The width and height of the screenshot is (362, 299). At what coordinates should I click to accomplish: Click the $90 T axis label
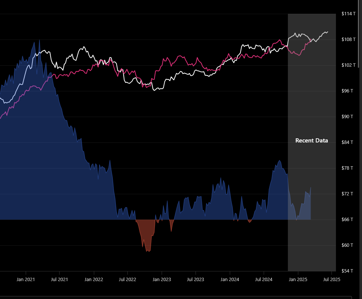[347, 117]
